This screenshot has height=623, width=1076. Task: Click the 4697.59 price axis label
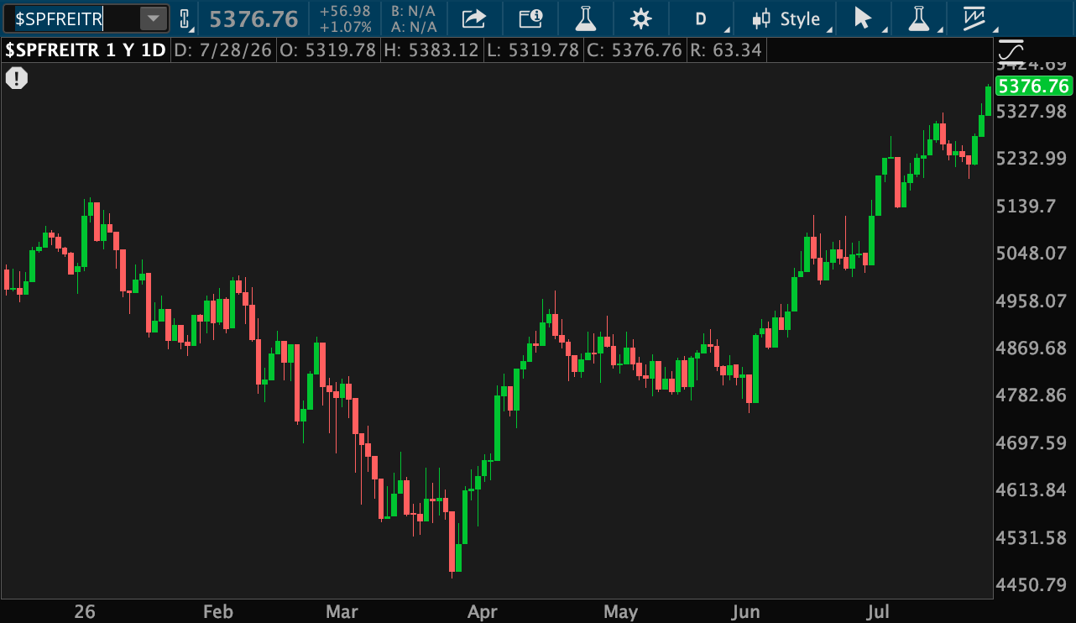(x=1032, y=442)
